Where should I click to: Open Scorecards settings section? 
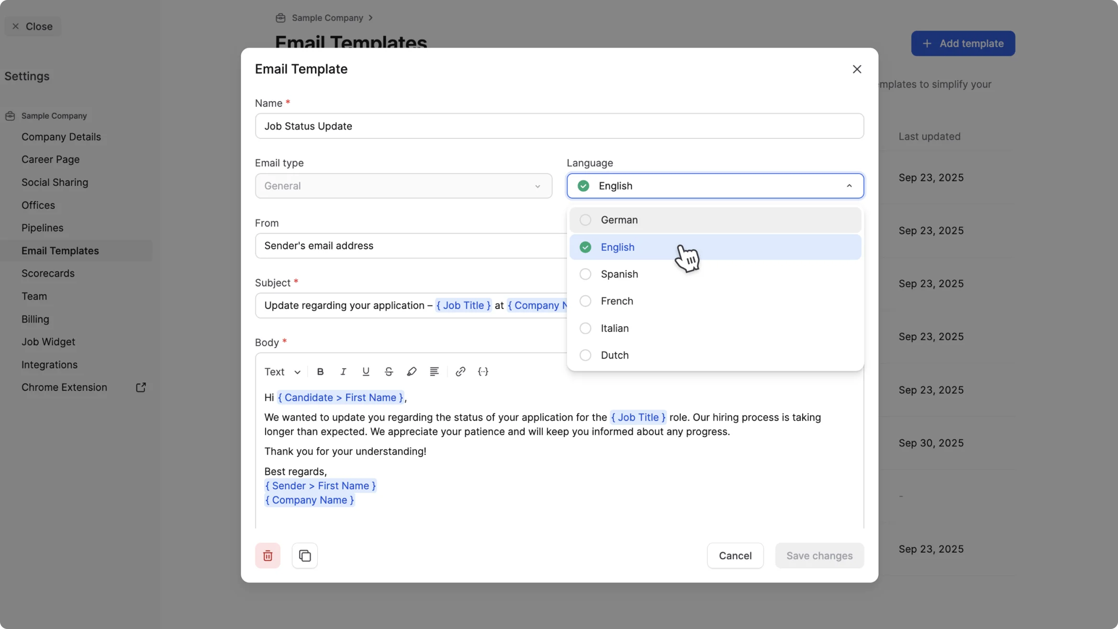(x=48, y=273)
